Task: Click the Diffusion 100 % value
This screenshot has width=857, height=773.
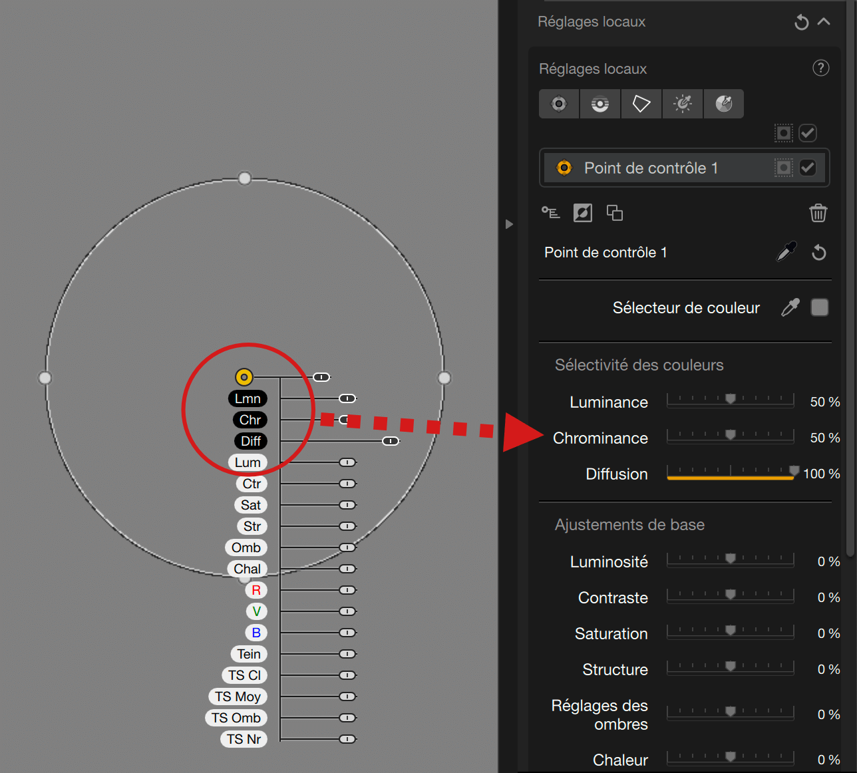Action: [822, 474]
